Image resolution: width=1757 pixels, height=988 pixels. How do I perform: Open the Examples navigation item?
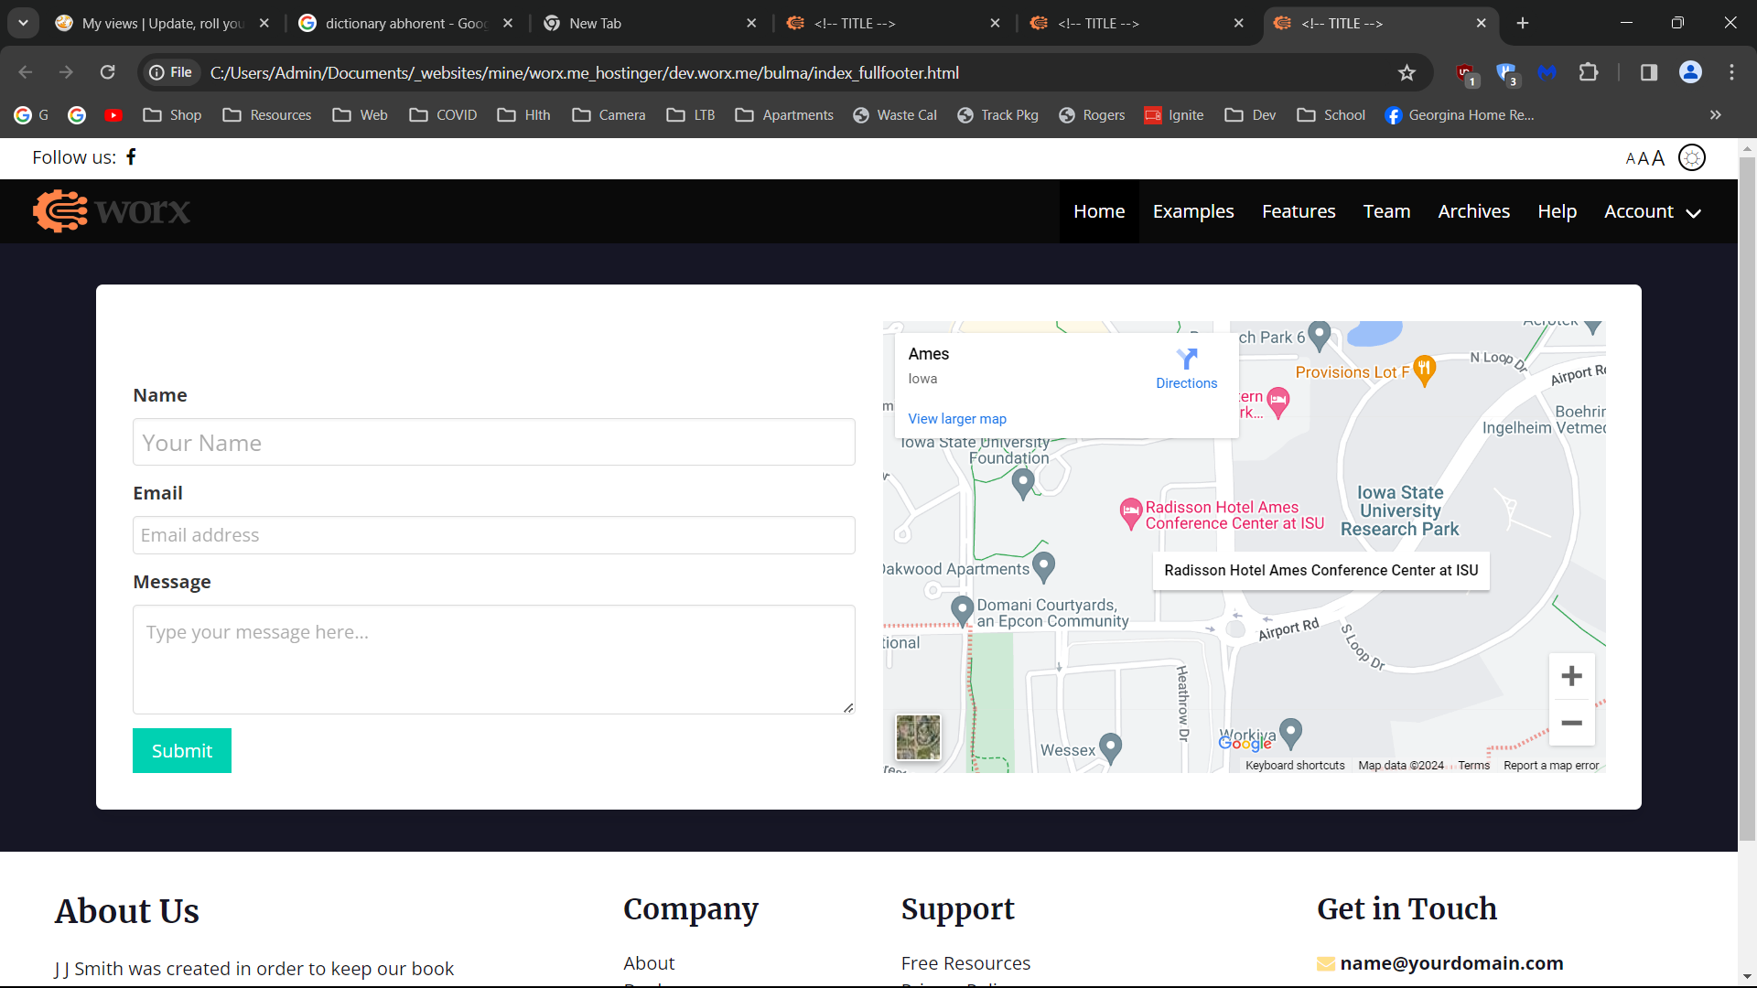(x=1192, y=211)
